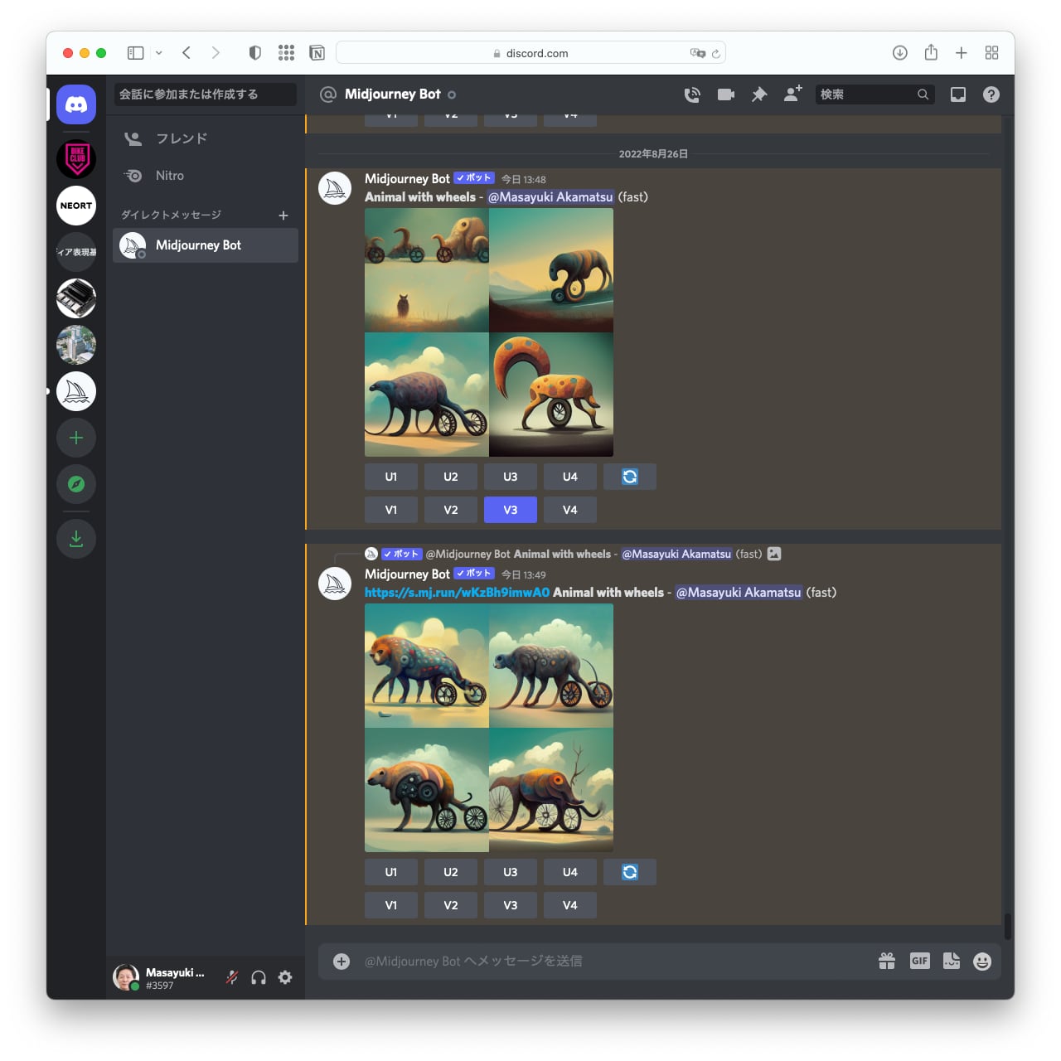Screen dimensions: 1061x1061
Task: Create a new direct message with plus
Action: pos(283,216)
